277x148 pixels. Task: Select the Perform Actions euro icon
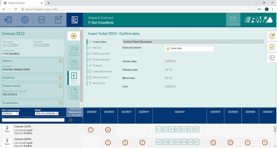pos(74,78)
